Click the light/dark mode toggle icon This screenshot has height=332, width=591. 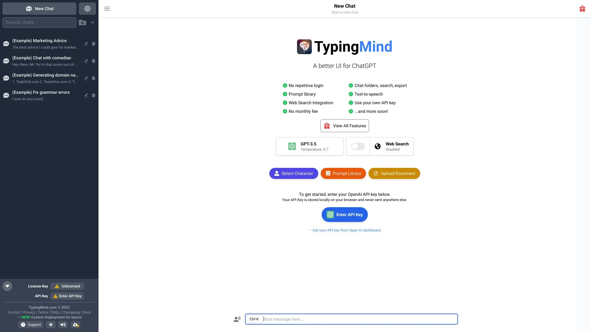[x=51, y=325]
